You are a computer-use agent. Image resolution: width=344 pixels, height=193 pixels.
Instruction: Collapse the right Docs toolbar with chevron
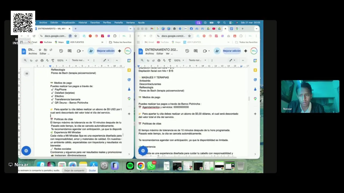243,60
